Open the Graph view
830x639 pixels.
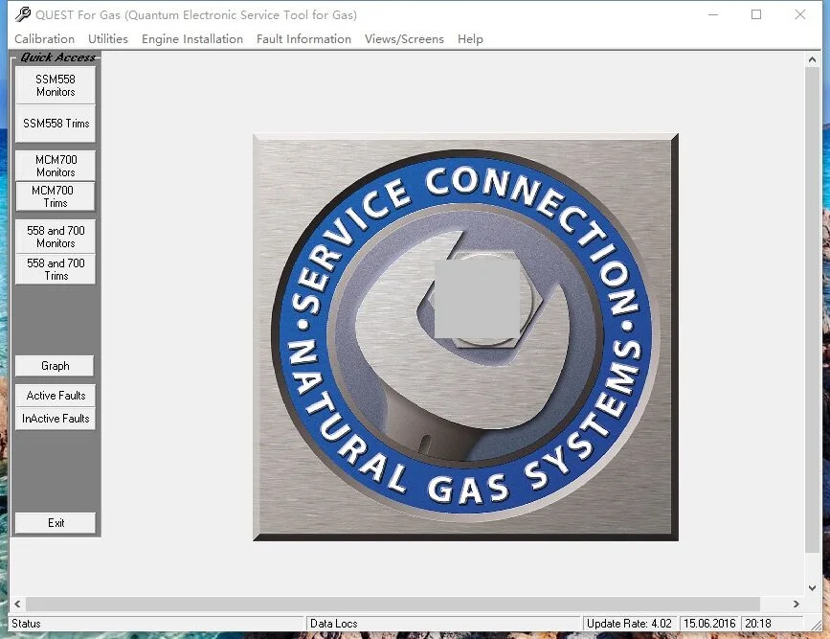point(56,366)
